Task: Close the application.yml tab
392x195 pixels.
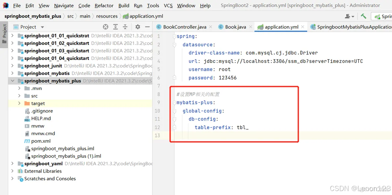Action: [303, 27]
